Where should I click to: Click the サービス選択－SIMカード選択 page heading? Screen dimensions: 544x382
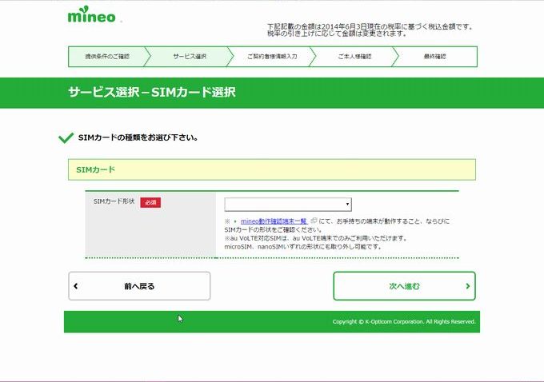pyautogui.click(x=151, y=93)
